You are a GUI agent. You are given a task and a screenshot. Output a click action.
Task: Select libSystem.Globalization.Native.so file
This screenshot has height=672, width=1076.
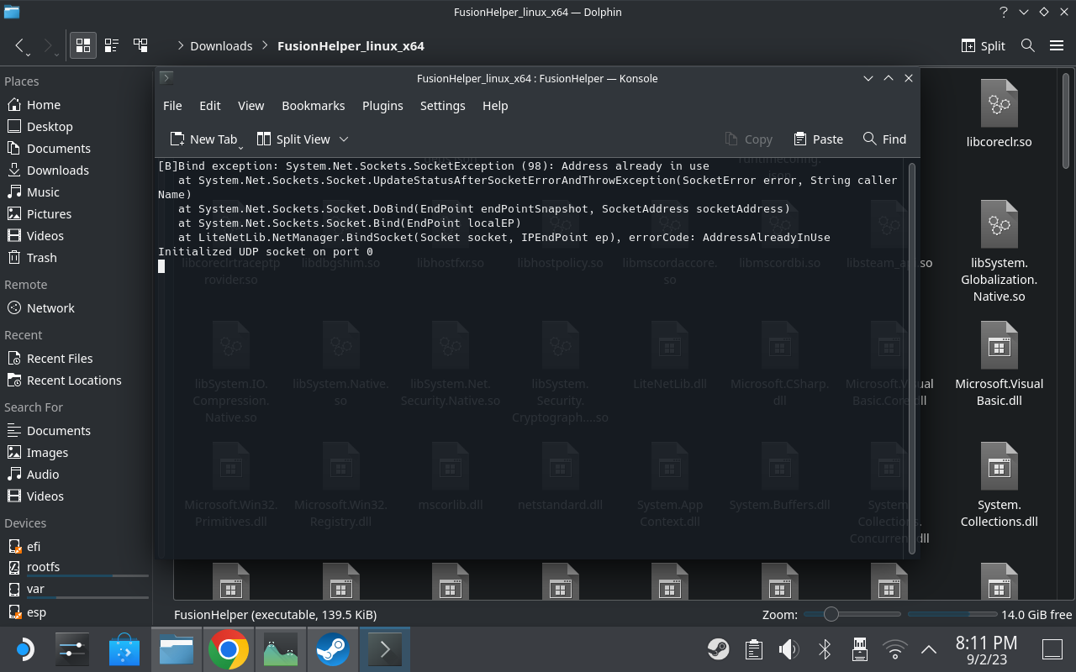[999, 252]
